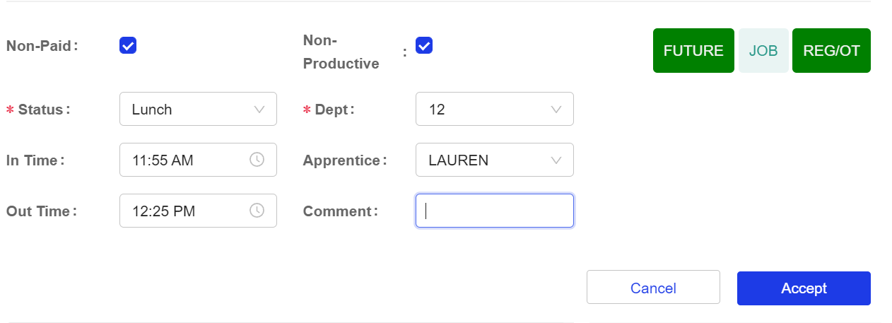Click the chevron arrow in Apprentice dropdown
This screenshot has width=892, height=323.
[x=556, y=160]
